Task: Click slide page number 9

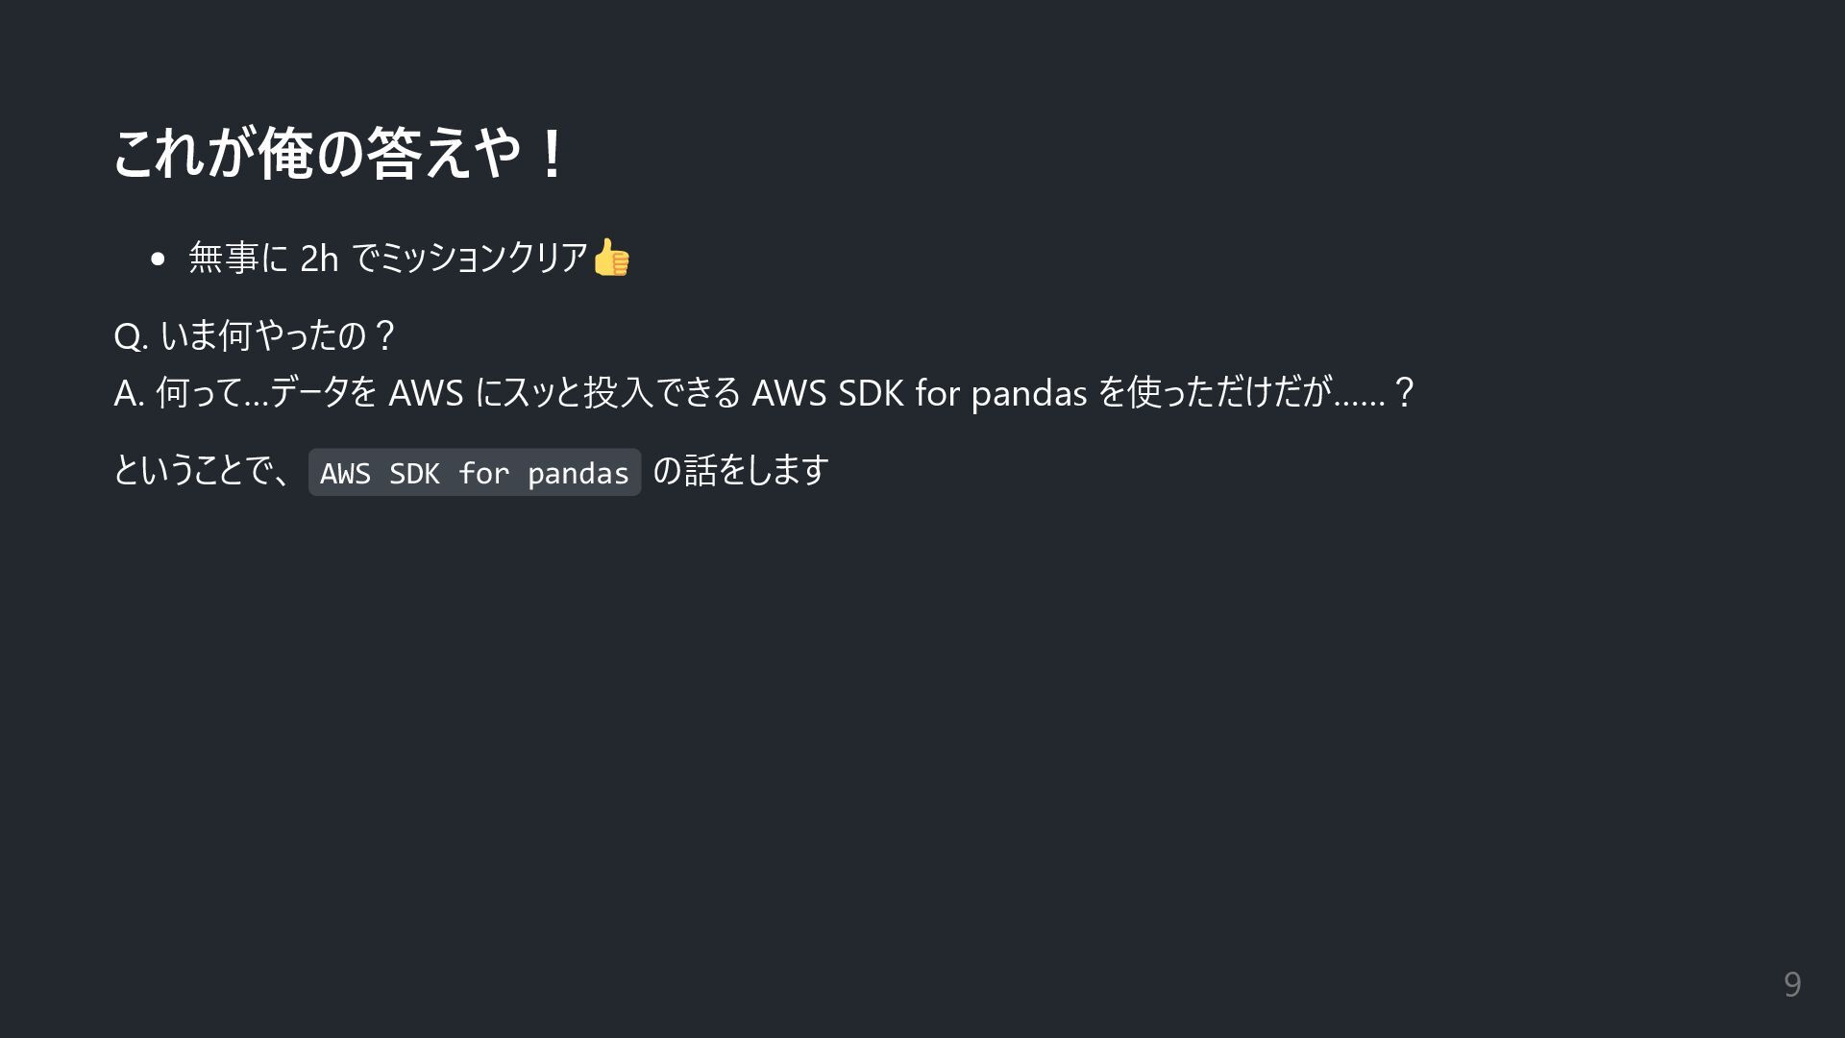Action: (x=1792, y=984)
